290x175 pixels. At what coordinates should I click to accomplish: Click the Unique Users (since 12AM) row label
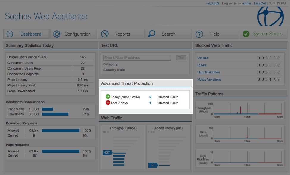pos(27,57)
